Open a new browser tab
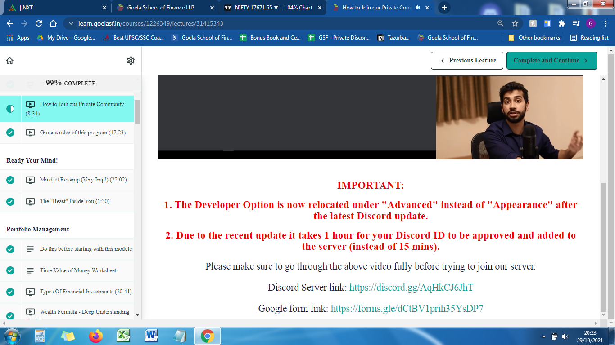The image size is (615, 345). pos(444,8)
